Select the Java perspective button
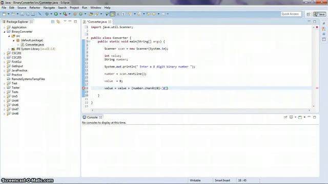This screenshot has height=184, width=328. pyautogui.click(x=319, y=14)
